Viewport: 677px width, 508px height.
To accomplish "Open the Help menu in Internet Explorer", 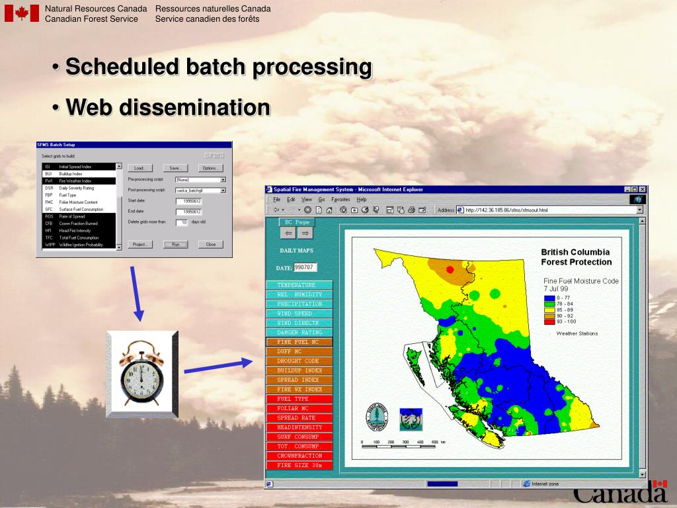I will point(362,200).
